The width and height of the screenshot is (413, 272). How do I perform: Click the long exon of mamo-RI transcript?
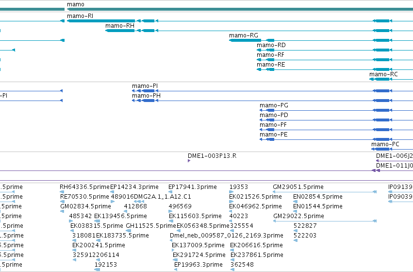[101, 21]
